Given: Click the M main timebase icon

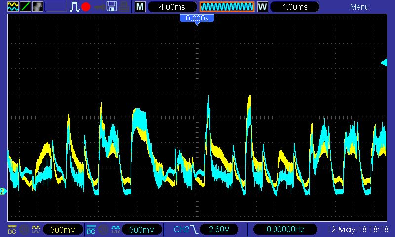Looking at the screenshot, I should pos(140,7).
